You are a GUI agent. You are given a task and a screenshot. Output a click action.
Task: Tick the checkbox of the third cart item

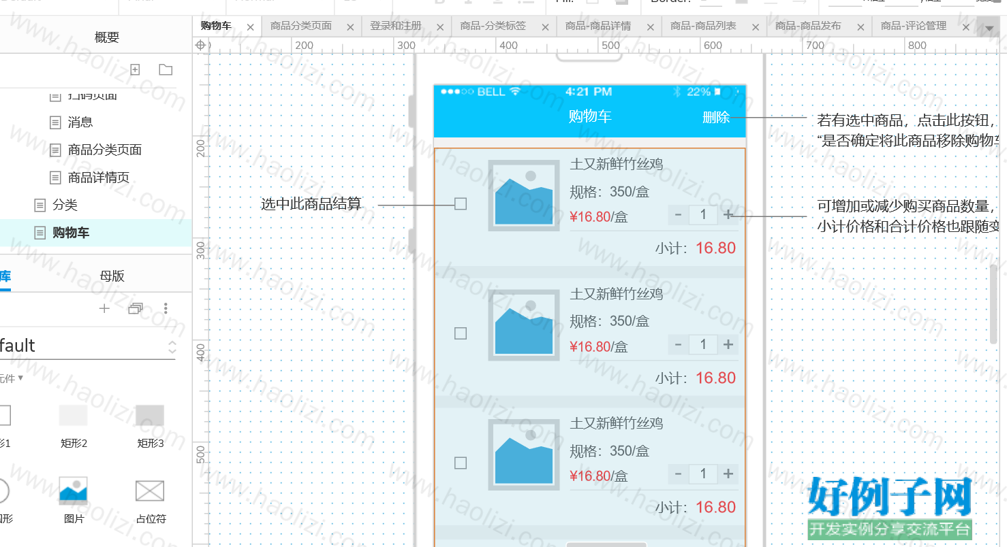point(461,463)
